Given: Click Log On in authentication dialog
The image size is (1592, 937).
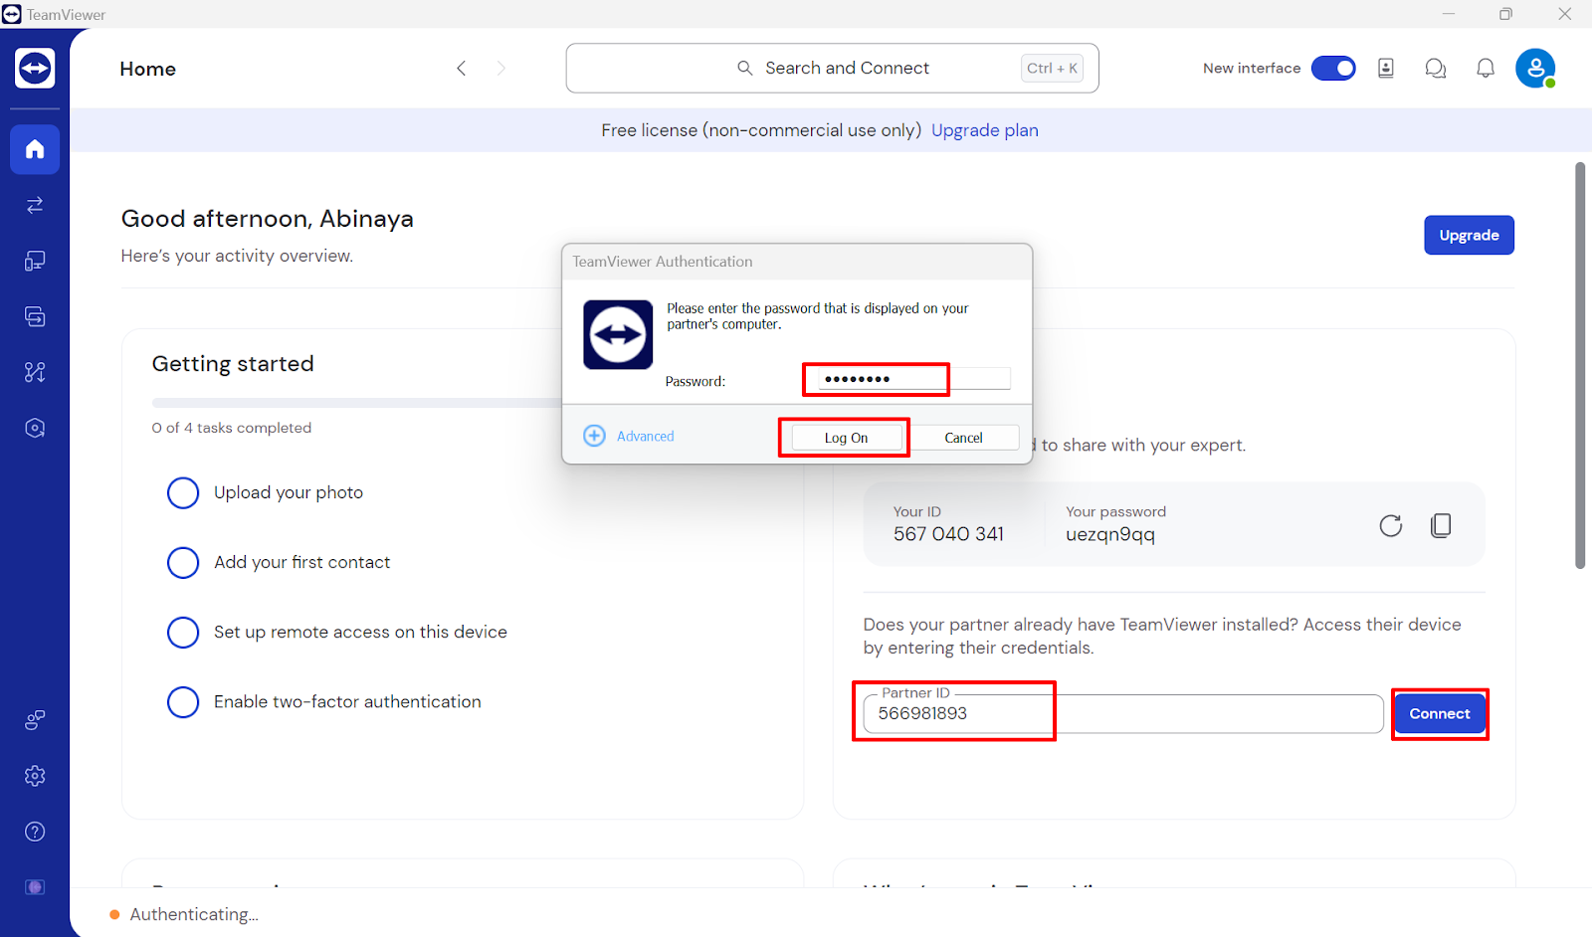Looking at the screenshot, I should click(847, 438).
